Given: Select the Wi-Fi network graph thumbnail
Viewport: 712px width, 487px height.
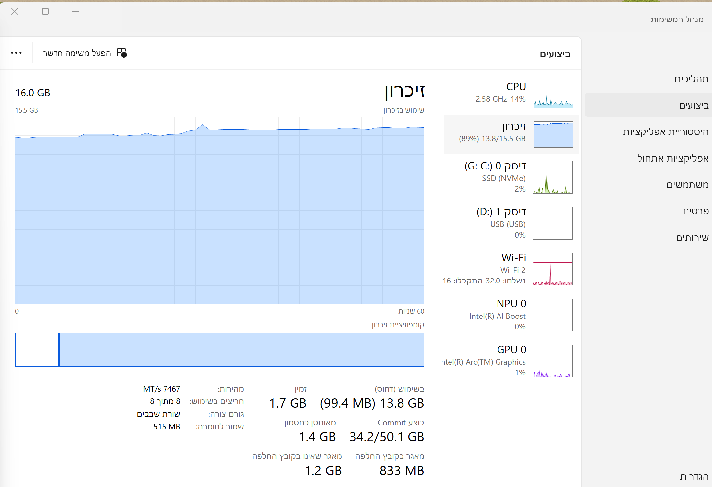Looking at the screenshot, I should click(552, 269).
